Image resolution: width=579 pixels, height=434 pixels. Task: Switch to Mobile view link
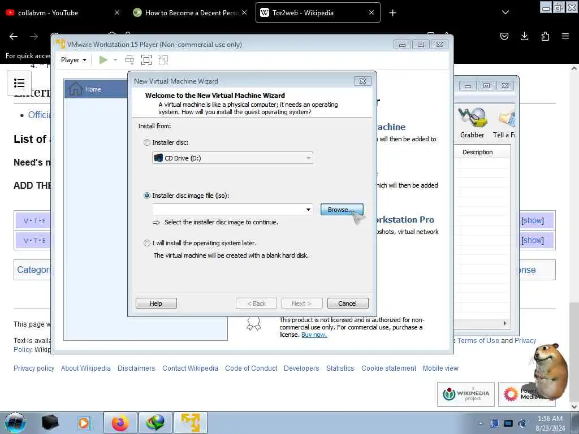pyautogui.click(x=440, y=368)
